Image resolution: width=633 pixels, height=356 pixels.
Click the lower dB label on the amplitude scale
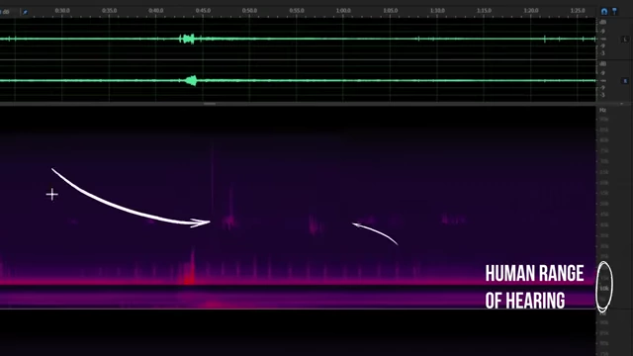pos(602,64)
